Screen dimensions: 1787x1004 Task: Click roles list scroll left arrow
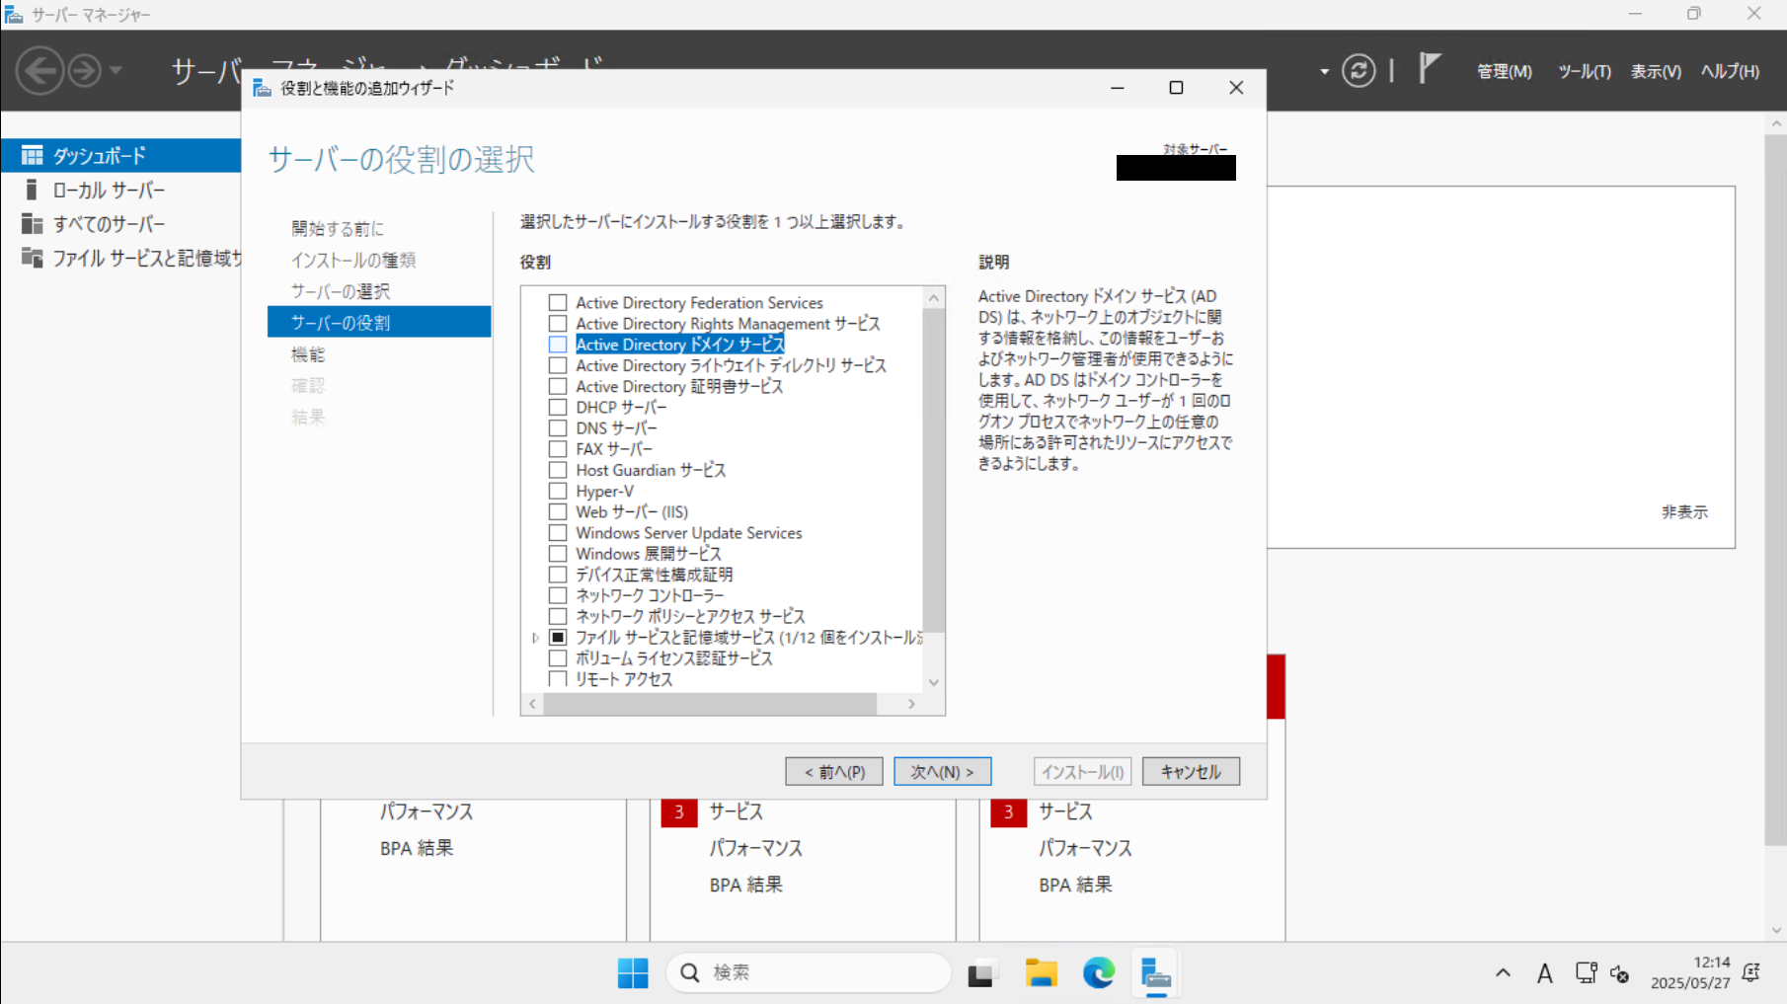click(x=533, y=704)
